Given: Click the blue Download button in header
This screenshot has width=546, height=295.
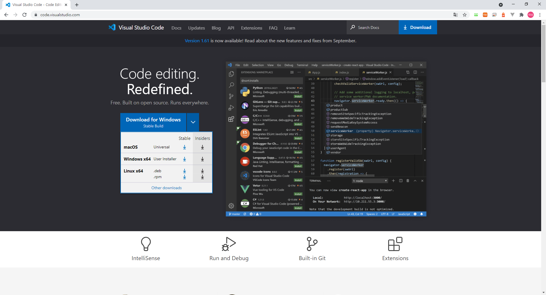Looking at the screenshot, I should pyautogui.click(x=418, y=27).
